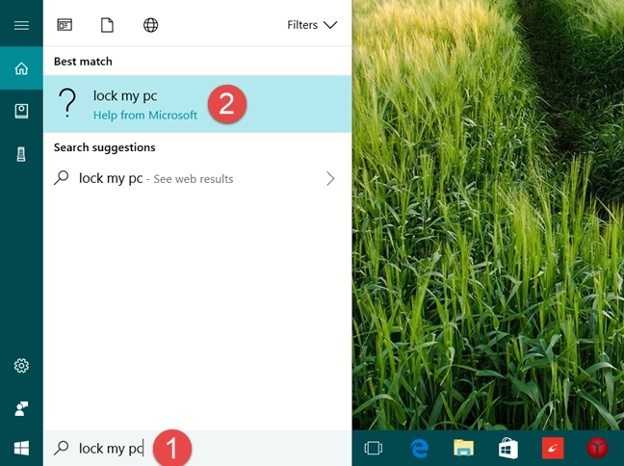
Task: Open the Cortana Notebook icon
Action: coord(21,111)
